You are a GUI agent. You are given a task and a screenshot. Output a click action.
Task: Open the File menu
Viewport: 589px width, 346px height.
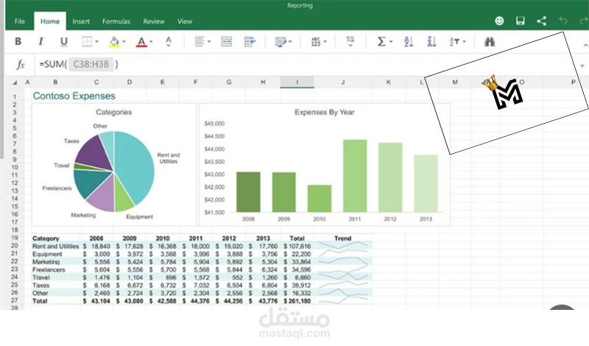pos(20,21)
